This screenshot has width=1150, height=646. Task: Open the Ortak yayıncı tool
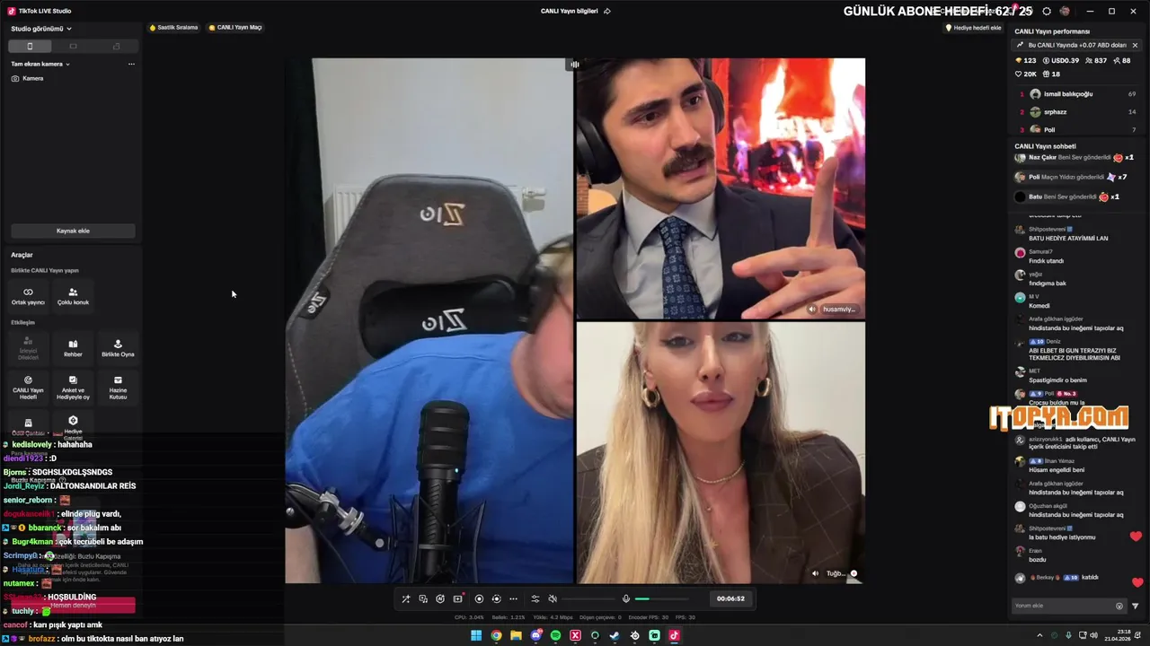click(28, 296)
